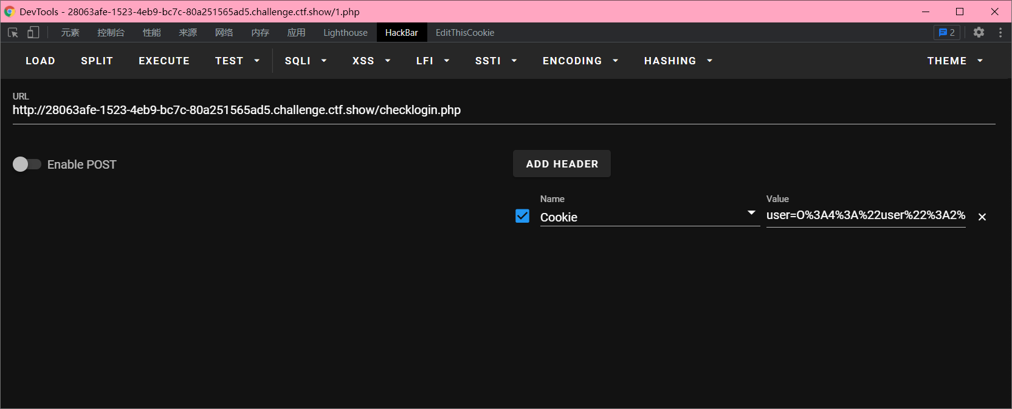The width and height of the screenshot is (1012, 409).
Task: Click into the URL input field
Action: pyautogui.click(x=504, y=110)
